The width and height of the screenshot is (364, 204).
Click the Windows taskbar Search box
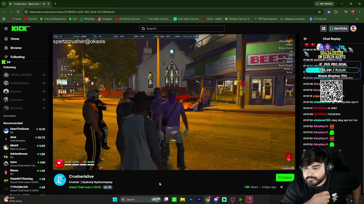[141, 199]
